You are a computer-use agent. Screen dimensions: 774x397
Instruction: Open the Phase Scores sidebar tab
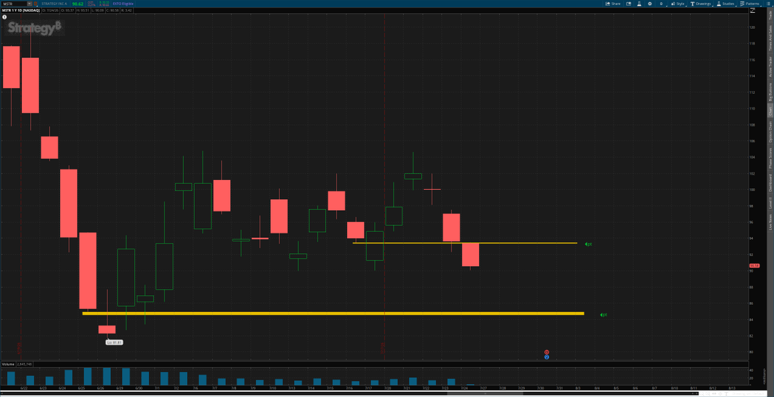[770, 159]
